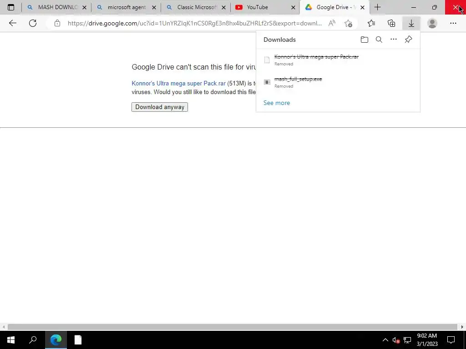Select the Google Drive tab
This screenshot has width=466, height=349.
[x=335, y=7]
